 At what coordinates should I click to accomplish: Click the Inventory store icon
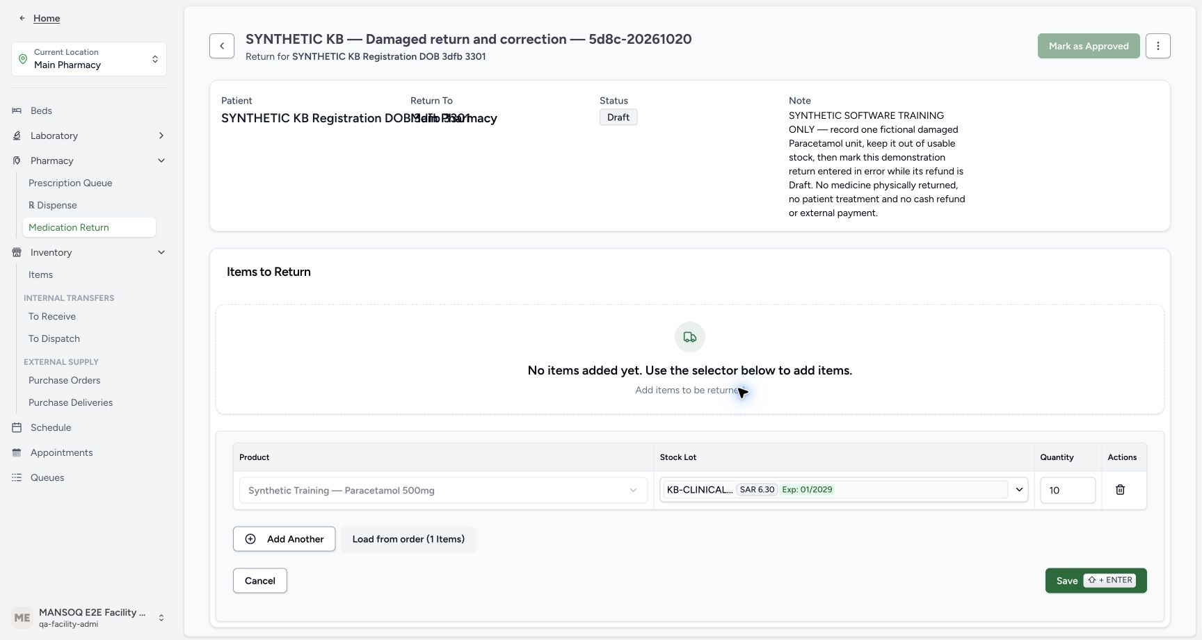[x=17, y=252]
